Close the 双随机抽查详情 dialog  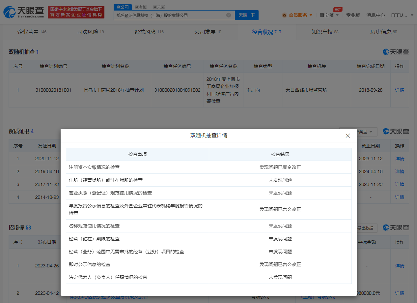point(347,136)
